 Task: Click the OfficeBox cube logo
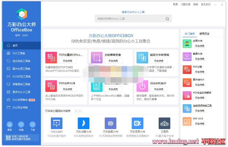pyautogui.click(x=22, y=14)
